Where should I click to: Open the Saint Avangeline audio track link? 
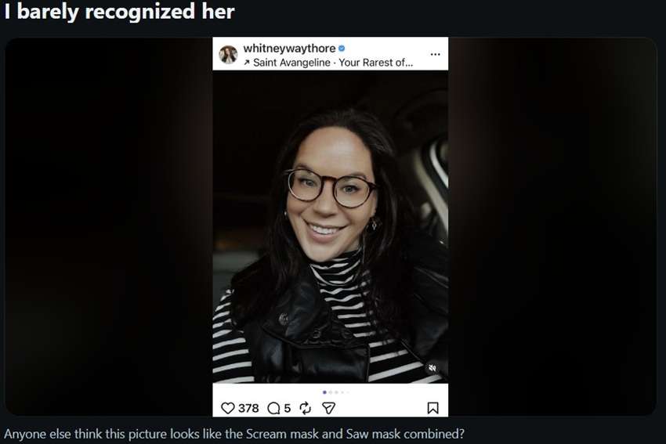coord(332,63)
